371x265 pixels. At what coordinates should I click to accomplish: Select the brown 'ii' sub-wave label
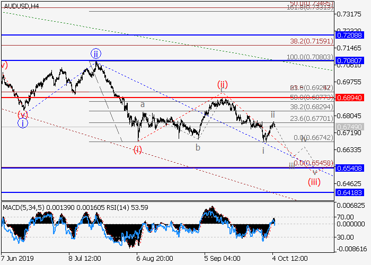tap(272, 114)
